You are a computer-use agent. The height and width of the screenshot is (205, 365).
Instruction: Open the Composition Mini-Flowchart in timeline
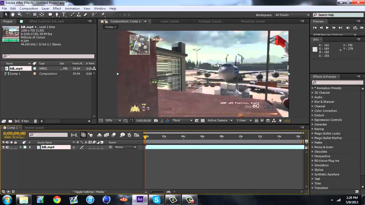(74, 135)
